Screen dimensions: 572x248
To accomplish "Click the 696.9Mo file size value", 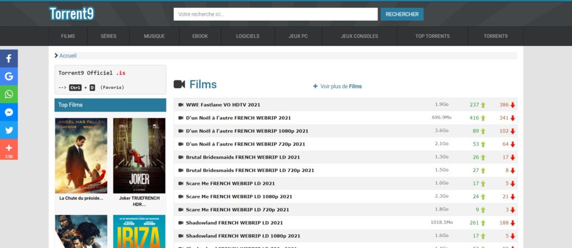I will [441, 118].
